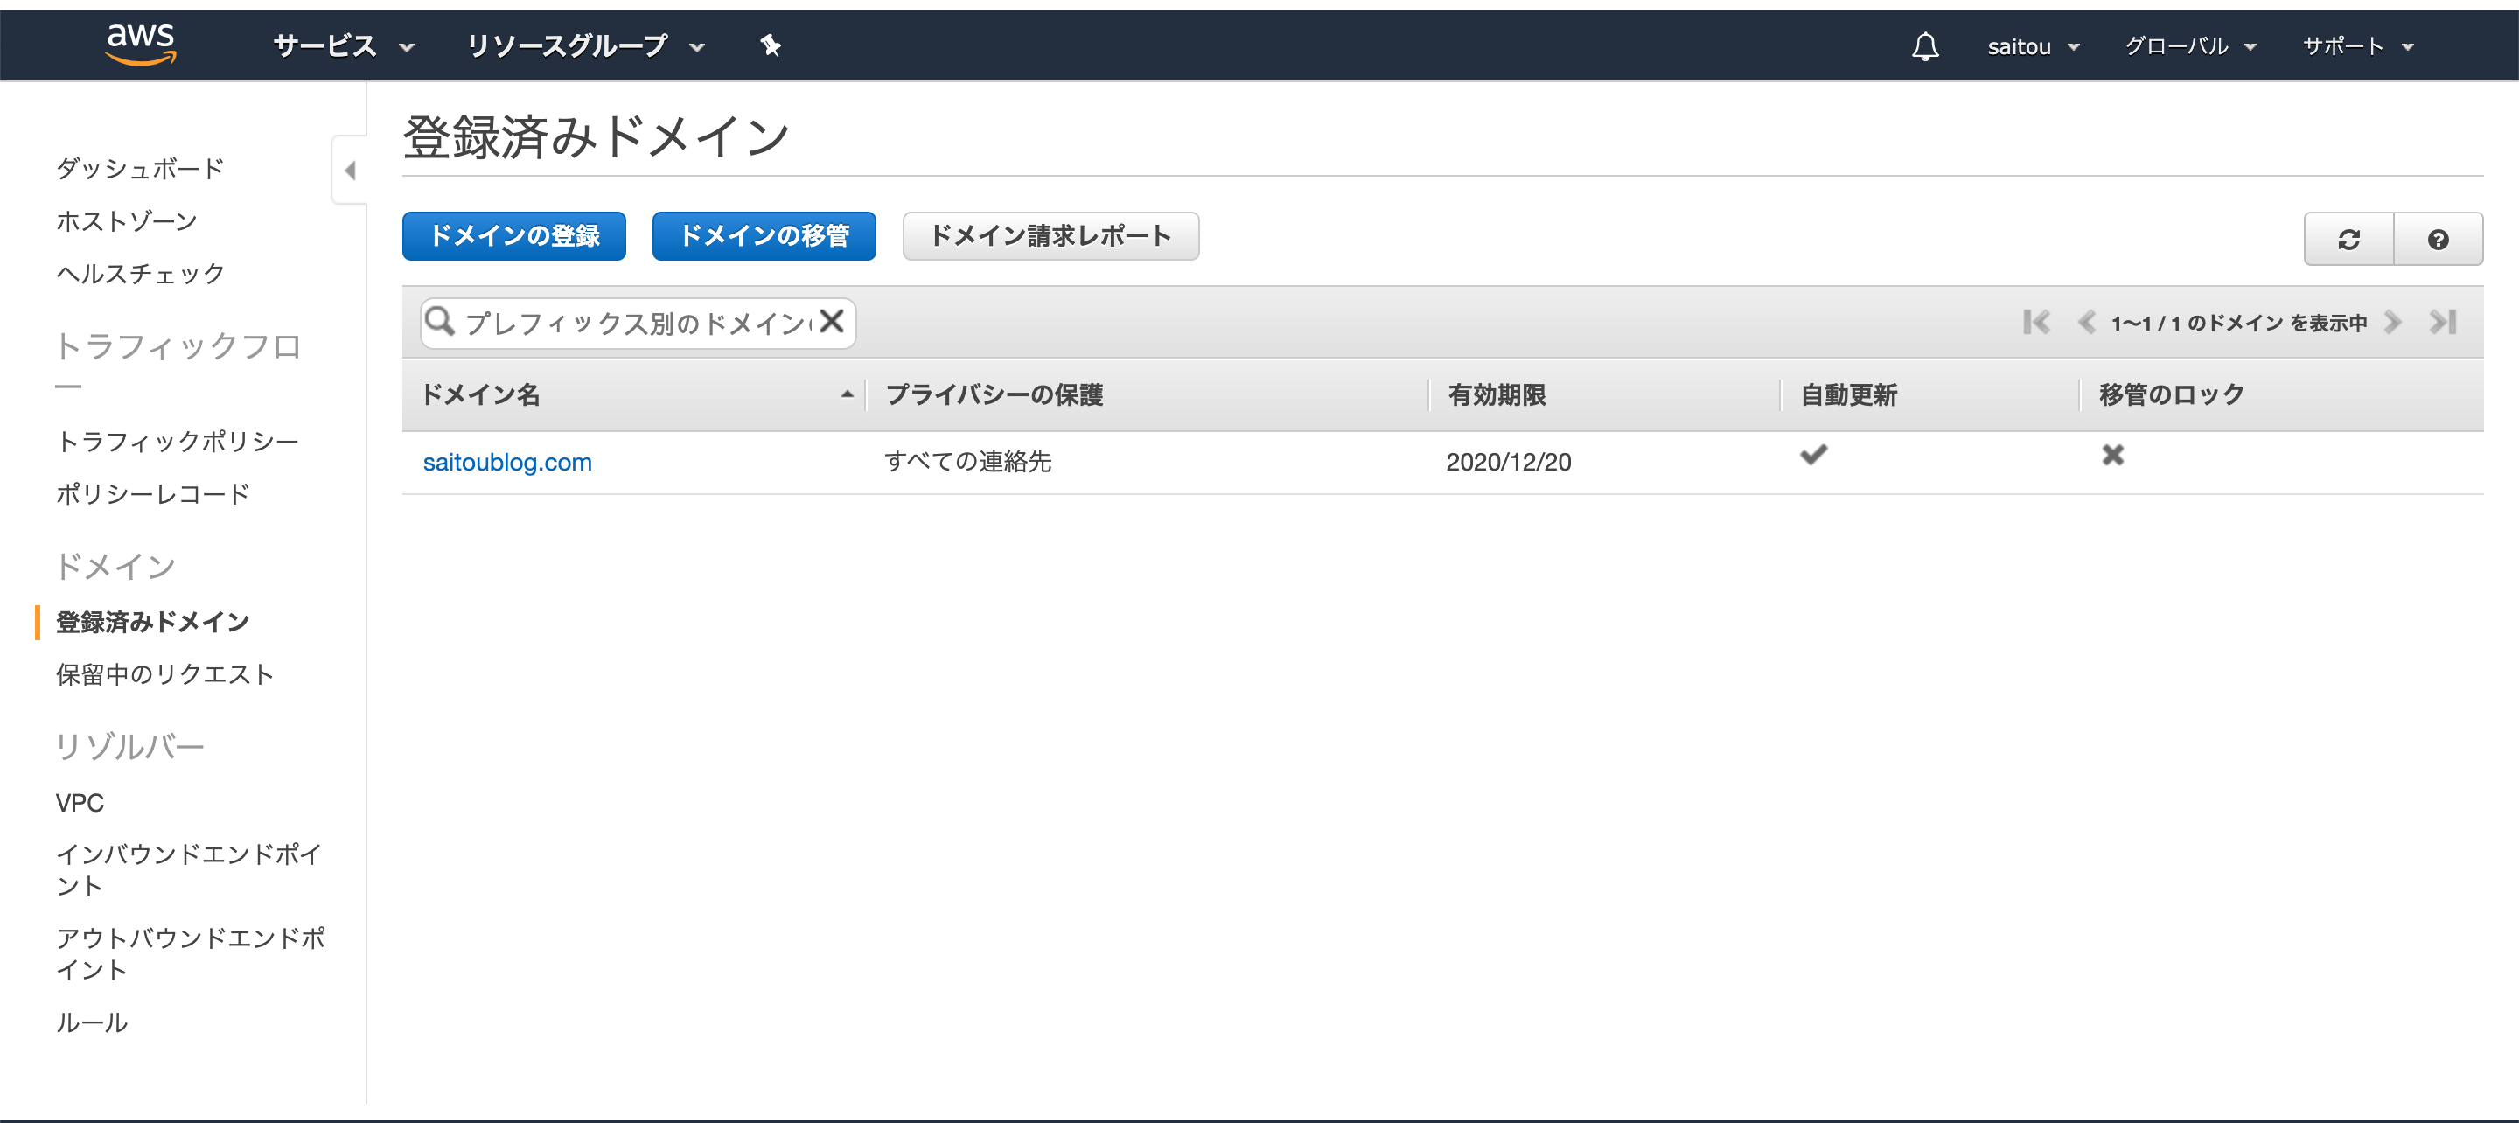Screen dimensions: 2519x1123
Task: Open ホストゾーン from the sidebar
Action: 124,221
